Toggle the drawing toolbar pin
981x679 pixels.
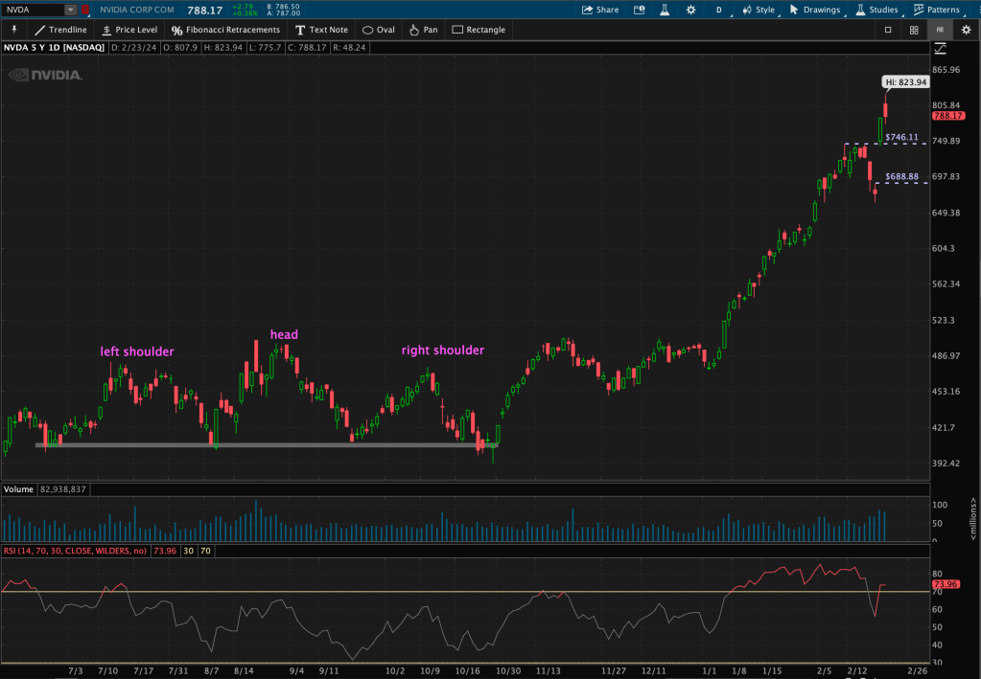pyautogui.click(x=14, y=30)
